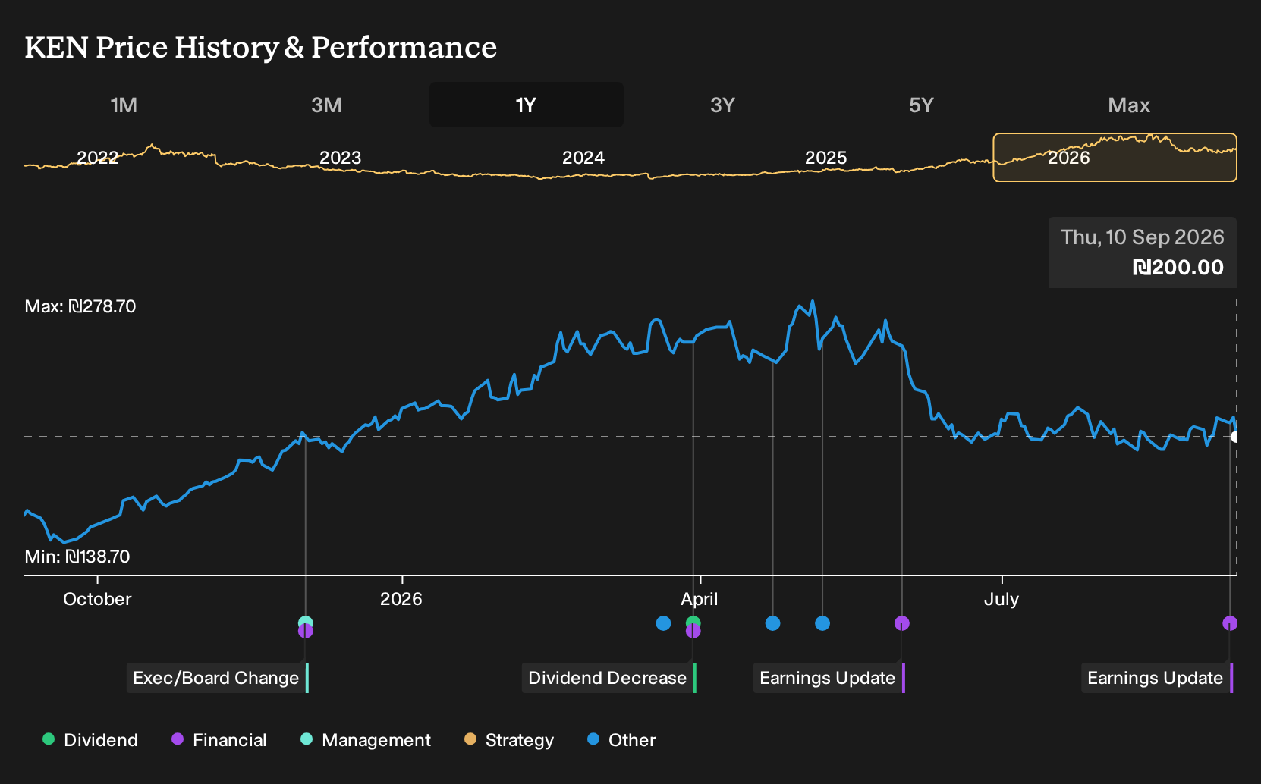This screenshot has width=1261, height=784.
Task: Switch to the 3Y time range tab
Action: (x=722, y=105)
